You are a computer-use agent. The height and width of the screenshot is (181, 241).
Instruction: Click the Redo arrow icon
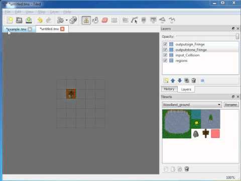49,20
